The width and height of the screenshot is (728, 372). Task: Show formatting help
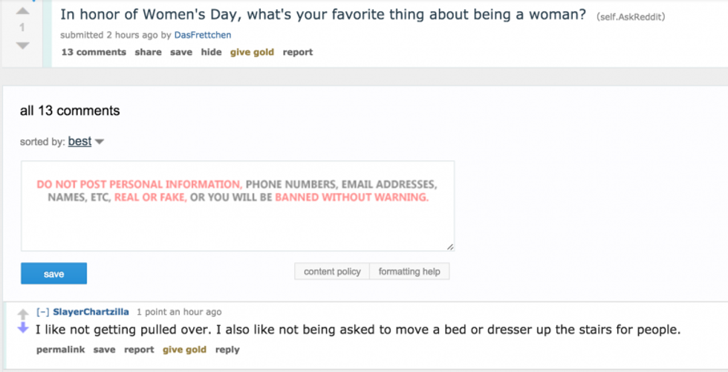point(409,272)
